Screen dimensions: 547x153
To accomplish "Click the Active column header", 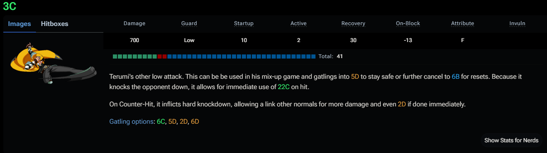I will pos(299,24).
